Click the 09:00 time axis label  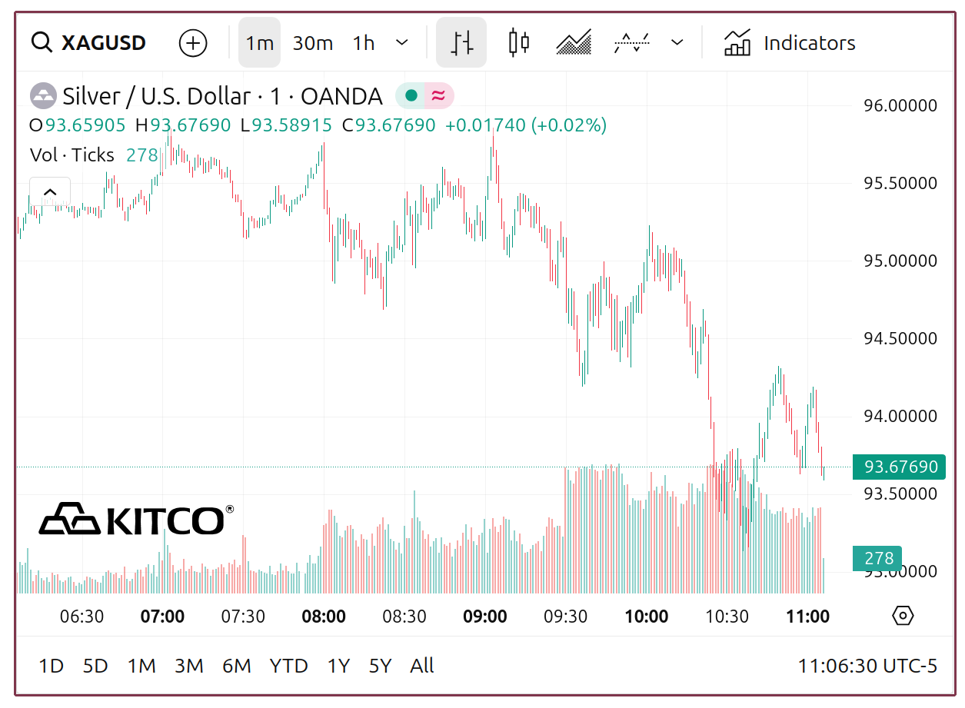485,617
